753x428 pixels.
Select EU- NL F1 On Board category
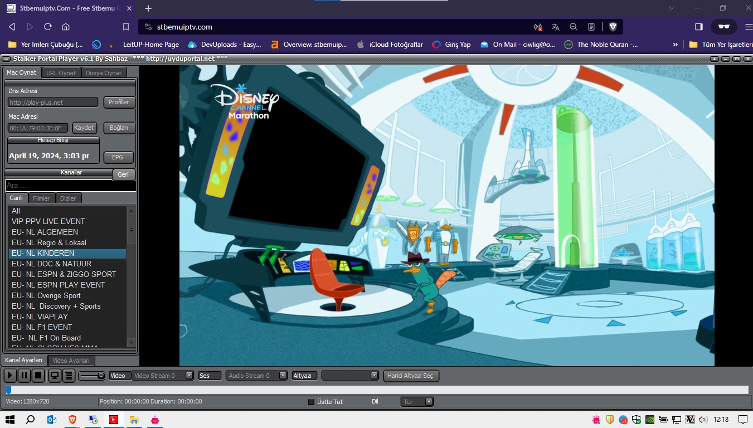coord(67,338)
